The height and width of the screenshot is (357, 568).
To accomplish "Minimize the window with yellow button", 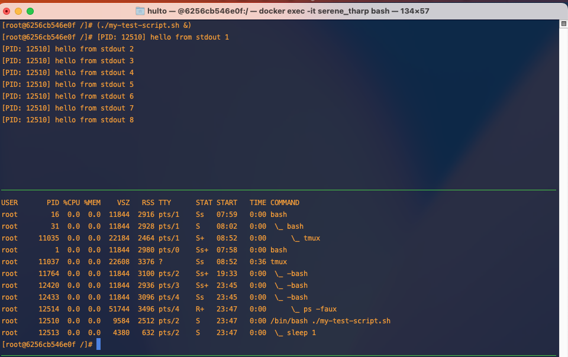I will point(18,11).
